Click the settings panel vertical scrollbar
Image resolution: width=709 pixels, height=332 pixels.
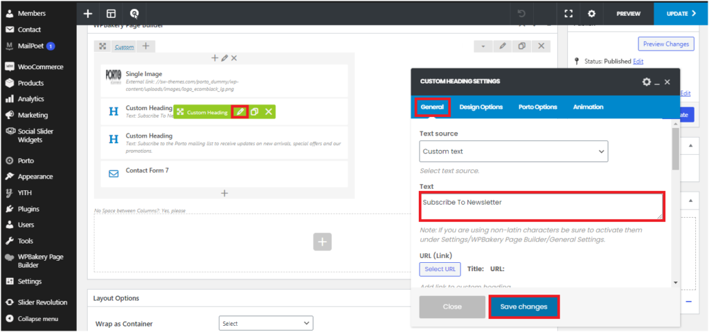(676, 149)
